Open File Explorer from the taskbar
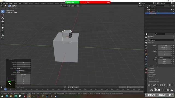The width and height of the screenshot is (175, 98). pyautogui.click(x=11, y=96)
